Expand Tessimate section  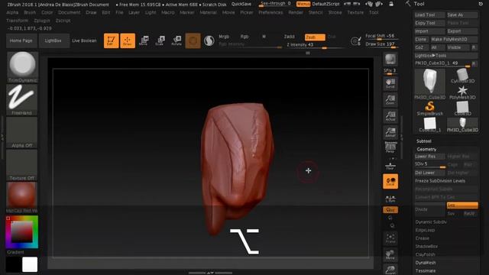426,270
